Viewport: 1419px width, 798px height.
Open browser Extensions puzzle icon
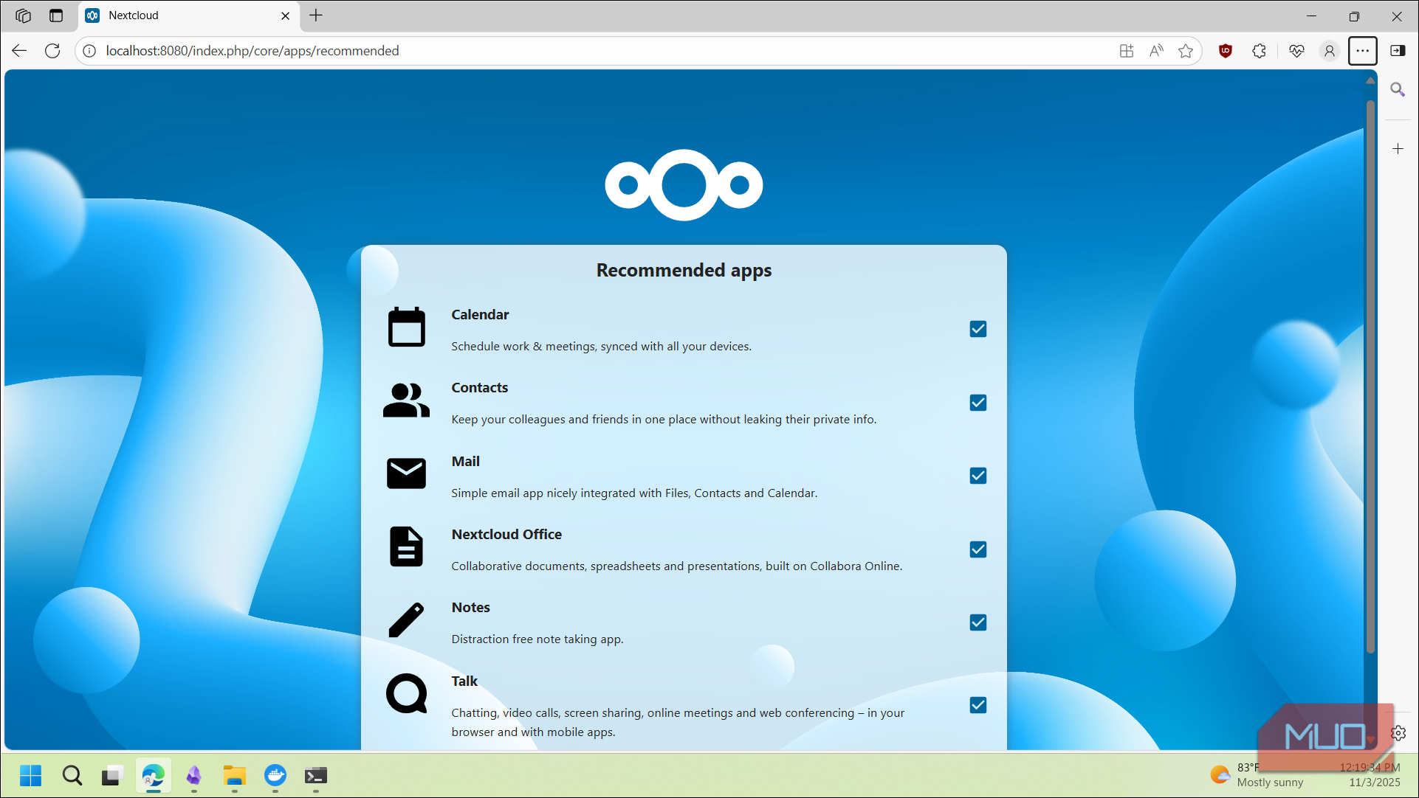point(1260,51)
